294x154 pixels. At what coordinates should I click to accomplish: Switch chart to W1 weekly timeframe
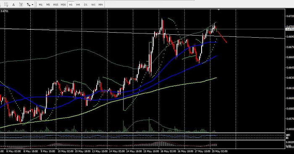click(93, 5)
